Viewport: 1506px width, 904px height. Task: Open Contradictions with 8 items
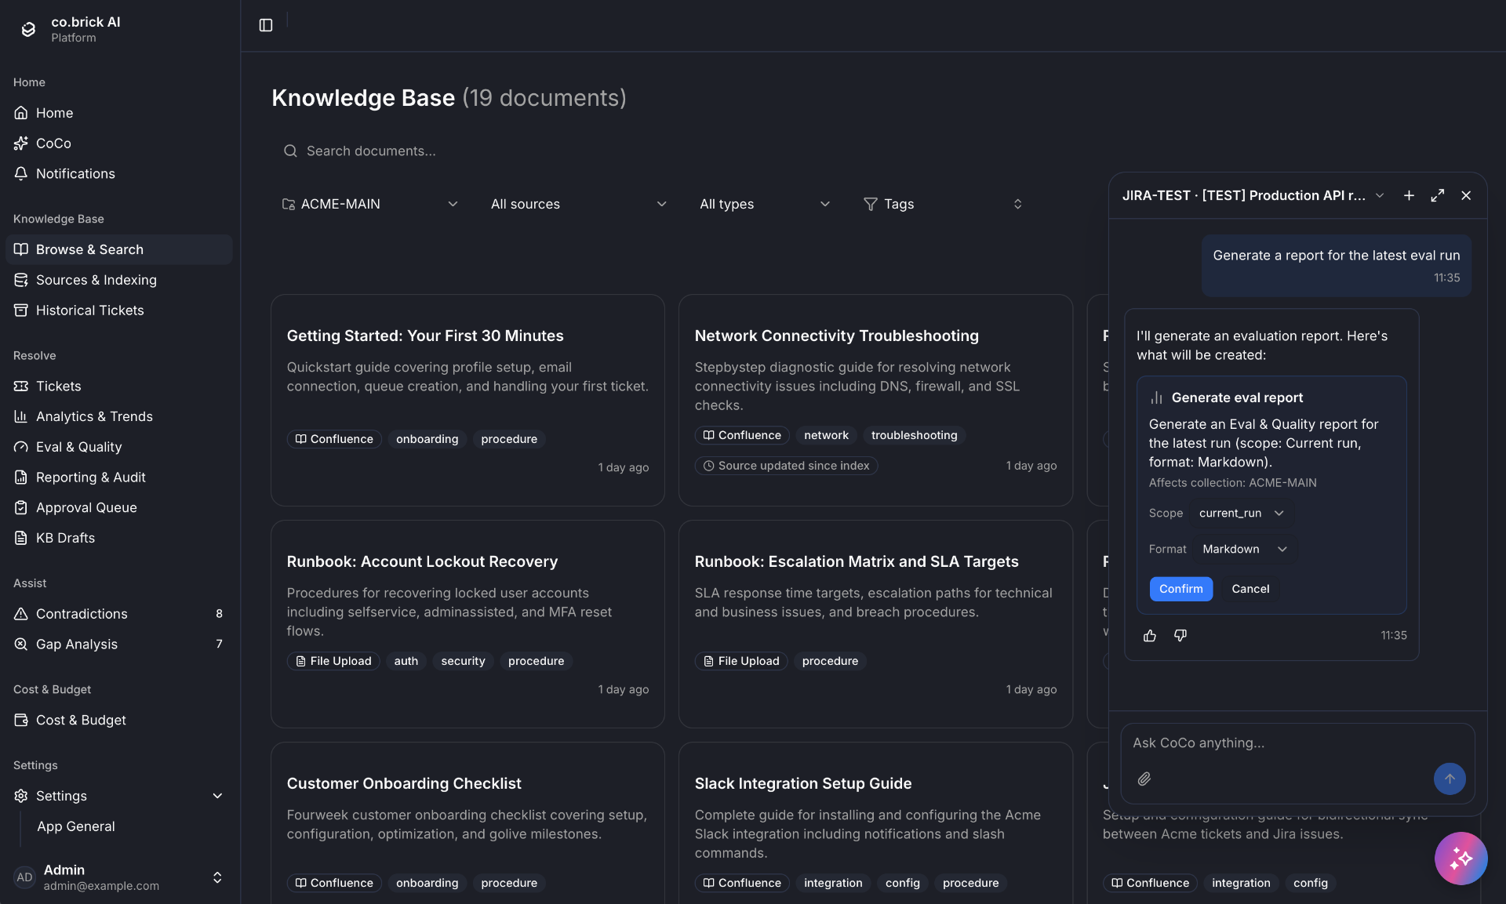tap(118, 614)
